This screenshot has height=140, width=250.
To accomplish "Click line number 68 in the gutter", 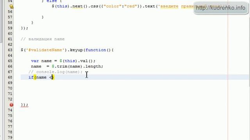I will coord(10,77).
